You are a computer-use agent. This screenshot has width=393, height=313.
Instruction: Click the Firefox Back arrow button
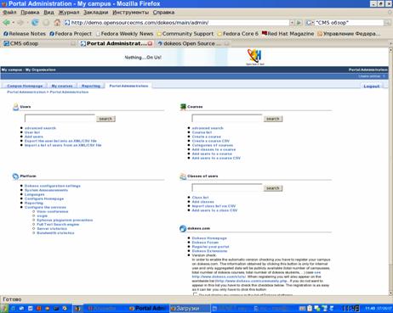(6, 23)
